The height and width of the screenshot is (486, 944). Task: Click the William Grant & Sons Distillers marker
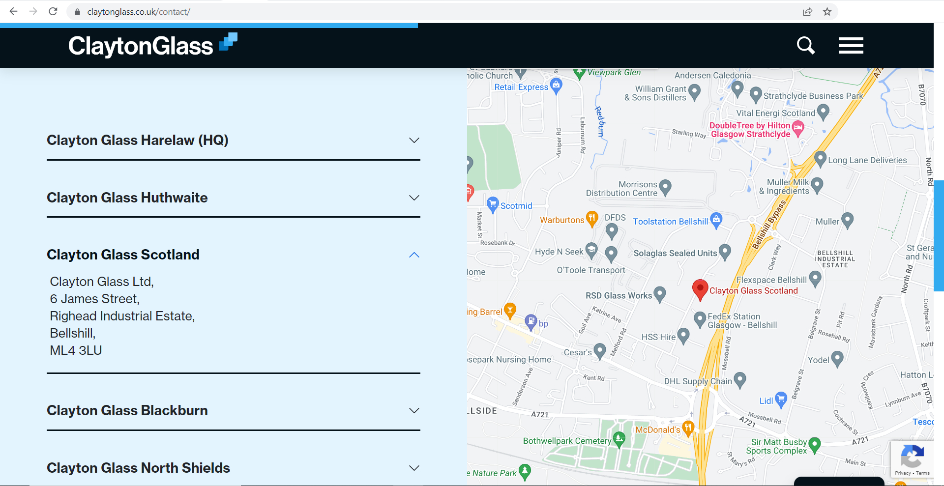click(694, 91)
